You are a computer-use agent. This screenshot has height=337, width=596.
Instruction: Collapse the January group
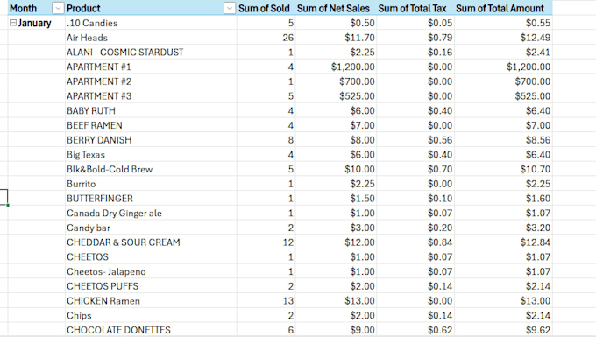[x=13, y=23]
